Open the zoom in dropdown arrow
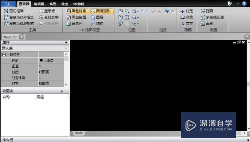 pos(138,11)
